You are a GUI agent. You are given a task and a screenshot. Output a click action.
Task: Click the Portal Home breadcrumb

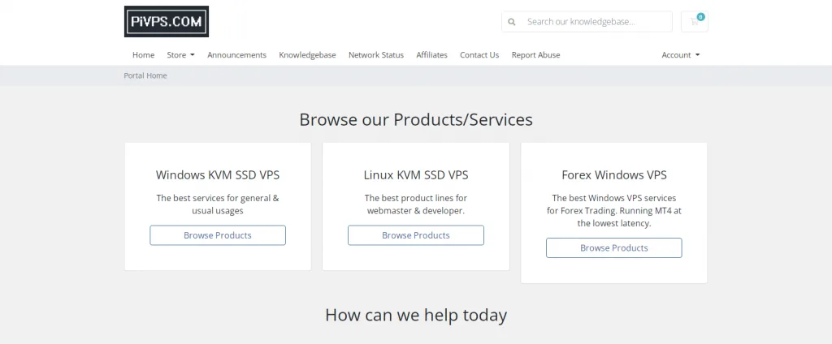(x=145, y=75)
